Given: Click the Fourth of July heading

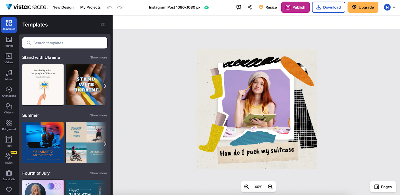Looking at the screenshot, I should point(36,173).
